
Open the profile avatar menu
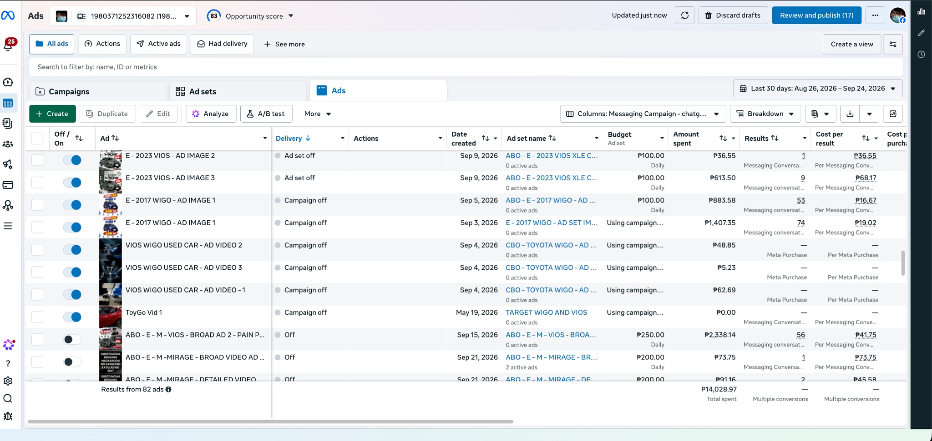[x=898, y=15]
